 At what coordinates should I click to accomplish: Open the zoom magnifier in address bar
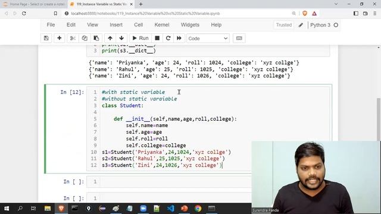[x=293, y=13]
